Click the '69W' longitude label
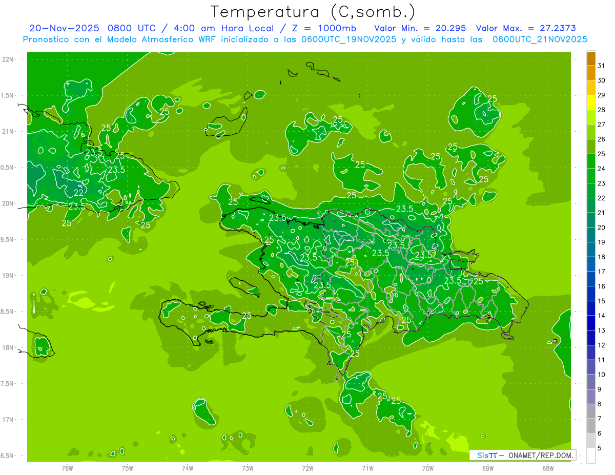 488,468
